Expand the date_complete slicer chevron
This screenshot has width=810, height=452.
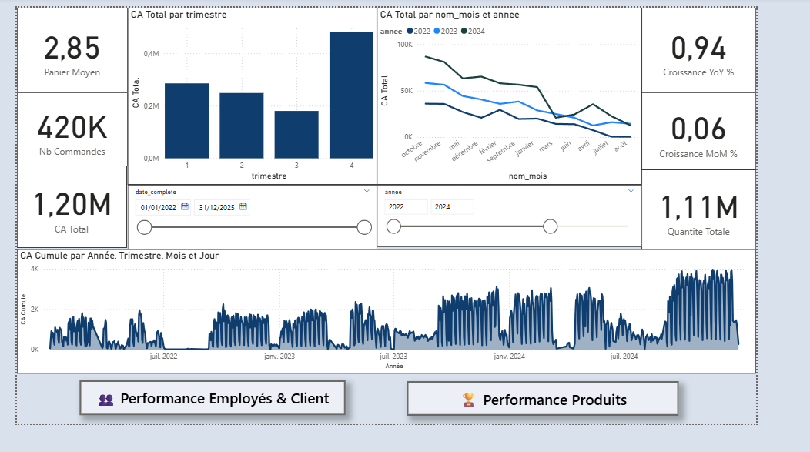click(367, 191)
